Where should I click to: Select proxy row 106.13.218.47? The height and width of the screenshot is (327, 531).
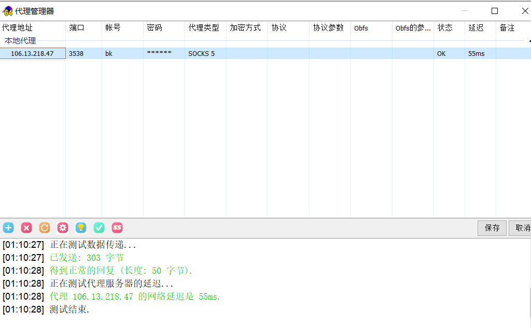point(265,53)
